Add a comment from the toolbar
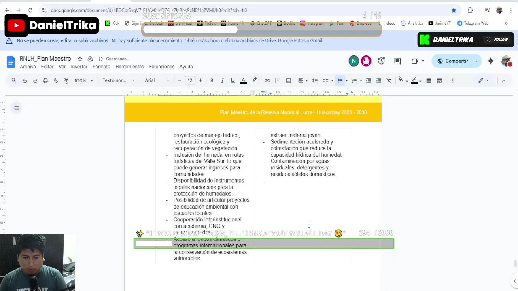Viewport: 518px width, 291px height. point(278,80)
